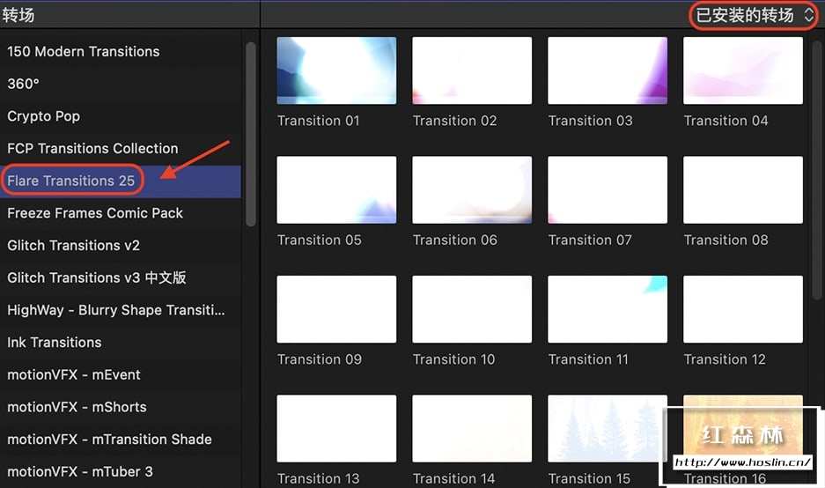Open Freeze Frames Comic Pack category

click(x=121, y=213)
